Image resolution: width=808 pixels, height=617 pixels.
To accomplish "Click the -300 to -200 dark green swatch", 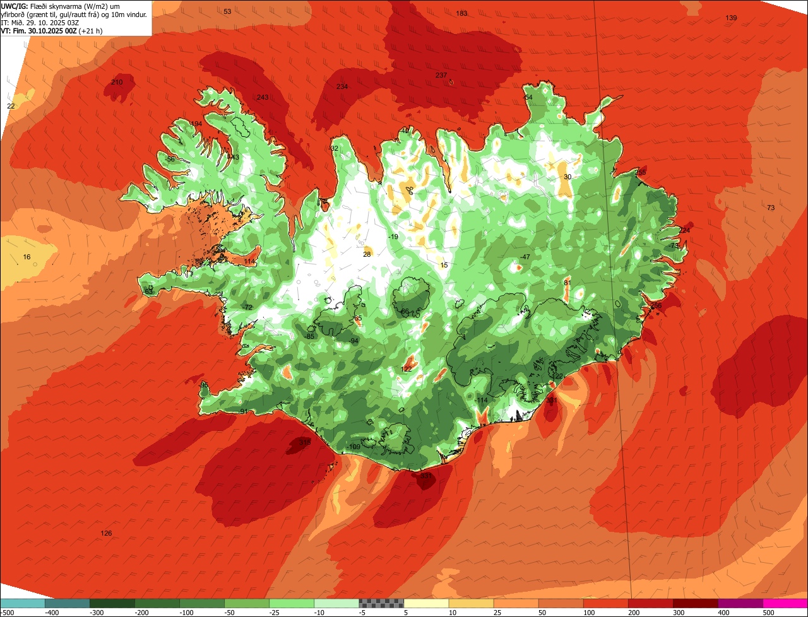I will (112, 603).
